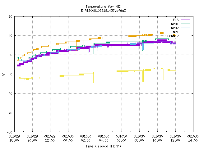The height and width of the screenshot is (149, 199).
Task: Click the y-axis tick label -40
Action: pos(10,113)
